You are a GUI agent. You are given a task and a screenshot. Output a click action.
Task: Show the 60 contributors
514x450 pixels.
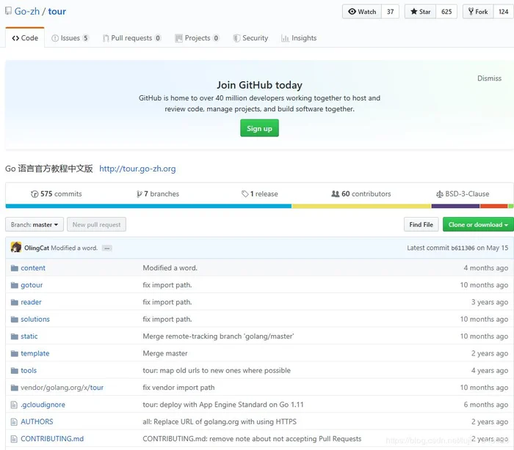pos(361,193)
